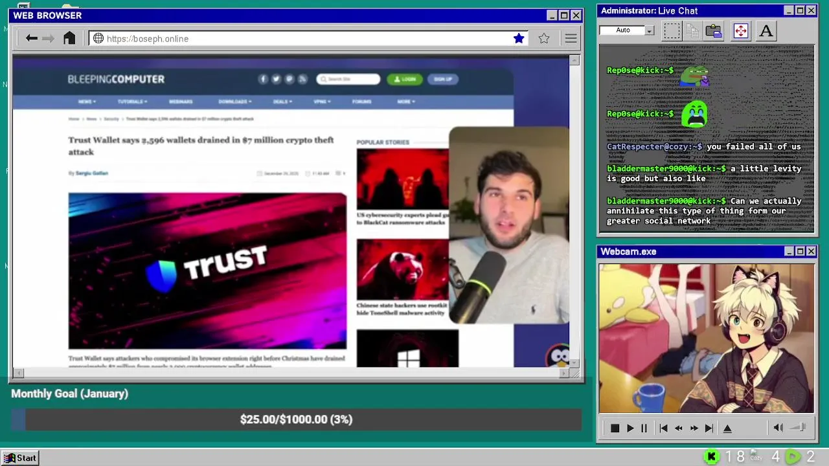Pause playback in Webcam.exe
The width and height of the screenshot is (829, 466).
644,428
